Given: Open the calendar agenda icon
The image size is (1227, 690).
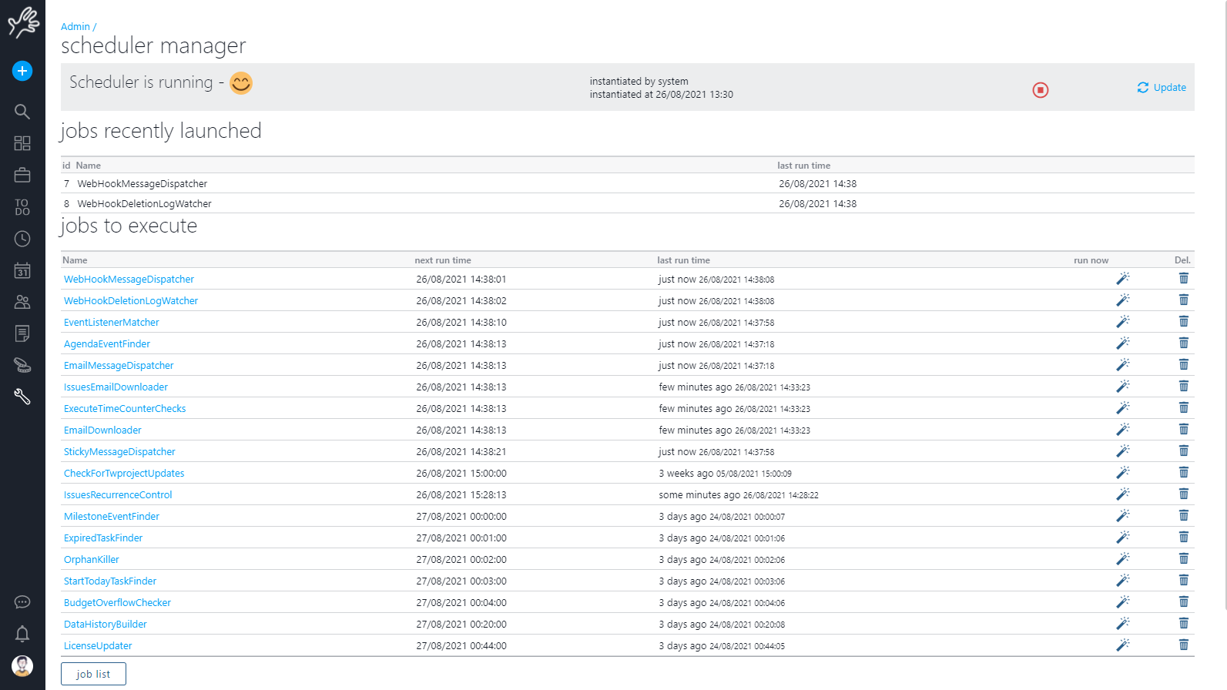Looking at the screenshot, I should 22,271.
